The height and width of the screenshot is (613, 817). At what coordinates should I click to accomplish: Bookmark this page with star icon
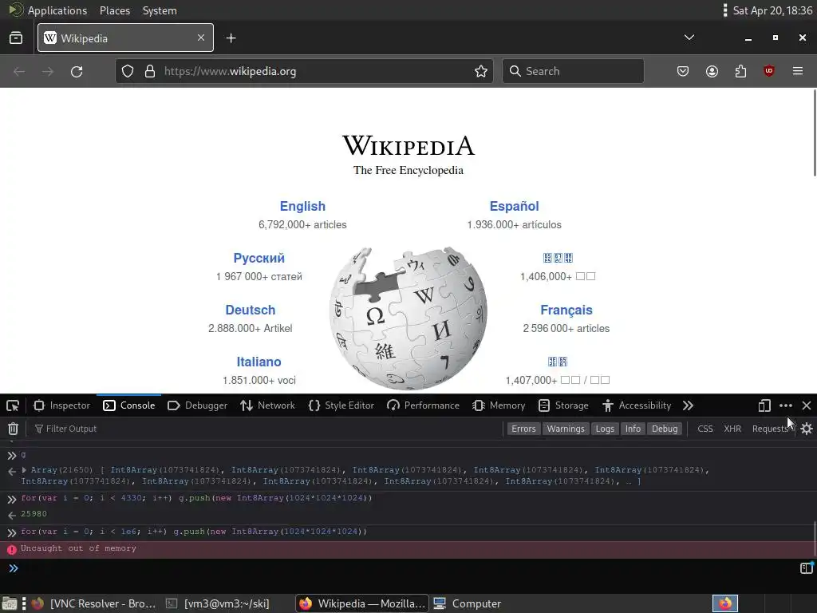click(481, 71)
